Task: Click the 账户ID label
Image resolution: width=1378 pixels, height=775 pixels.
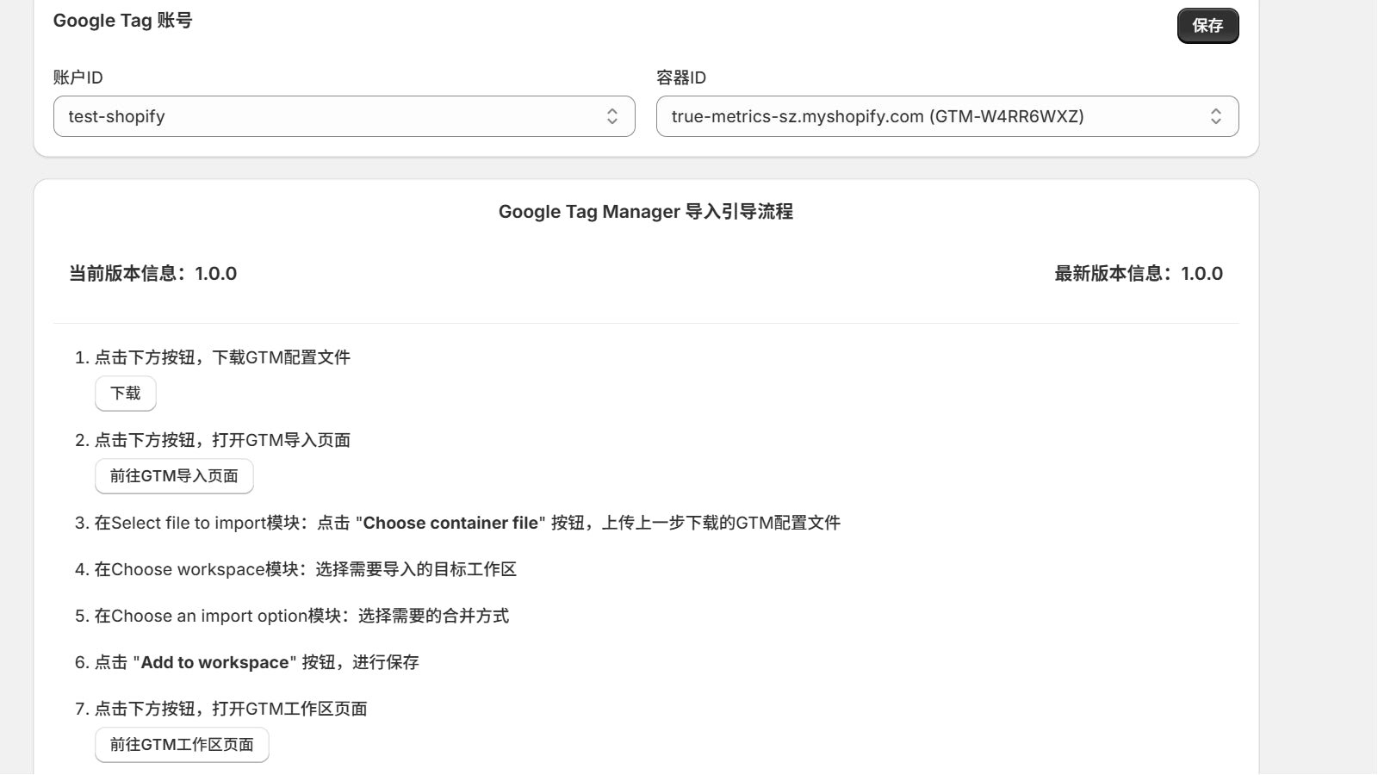Action: tap(78, 77)
